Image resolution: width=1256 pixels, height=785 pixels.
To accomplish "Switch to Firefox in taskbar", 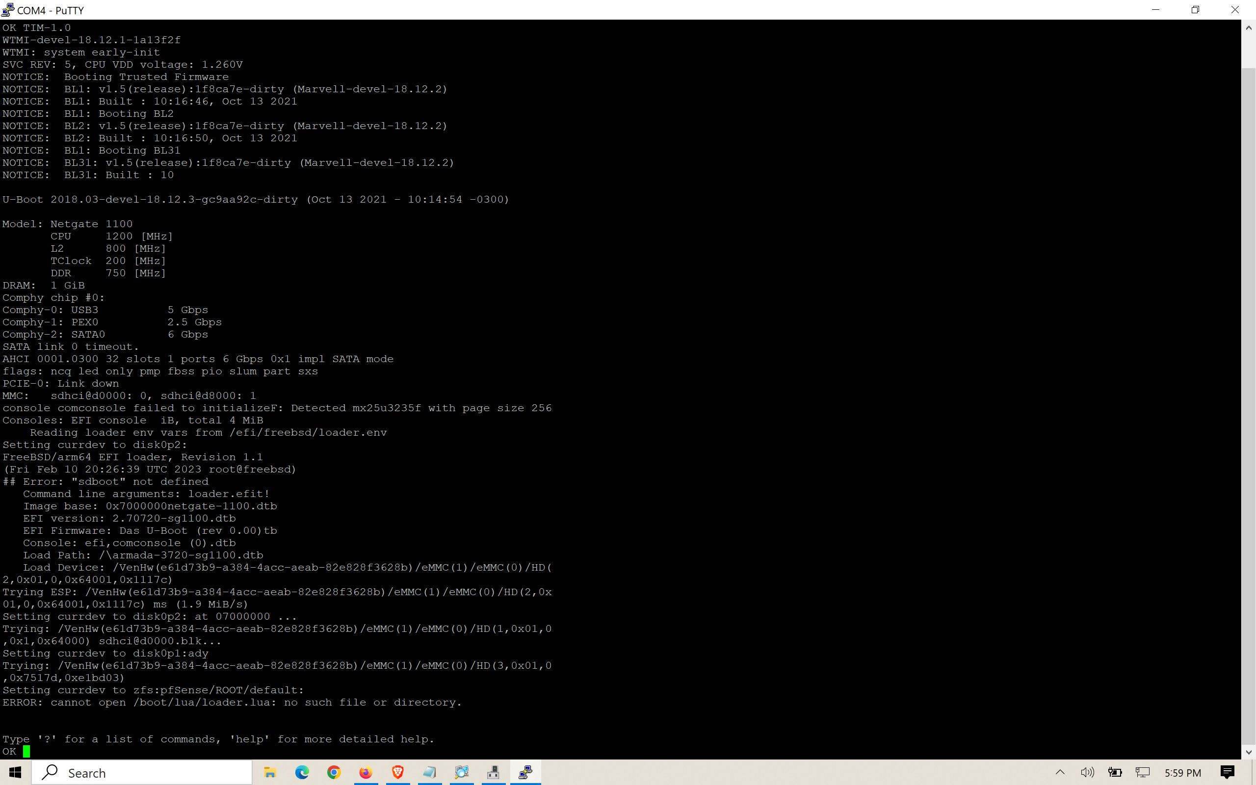I will tap(366, 773).
